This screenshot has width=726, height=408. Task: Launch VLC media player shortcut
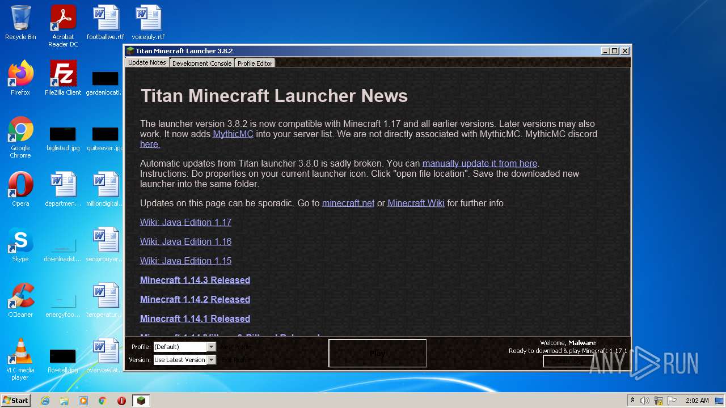pos(20,359)
